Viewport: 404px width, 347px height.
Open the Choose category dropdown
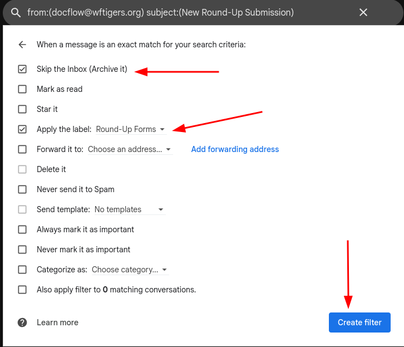click(130, 270)
